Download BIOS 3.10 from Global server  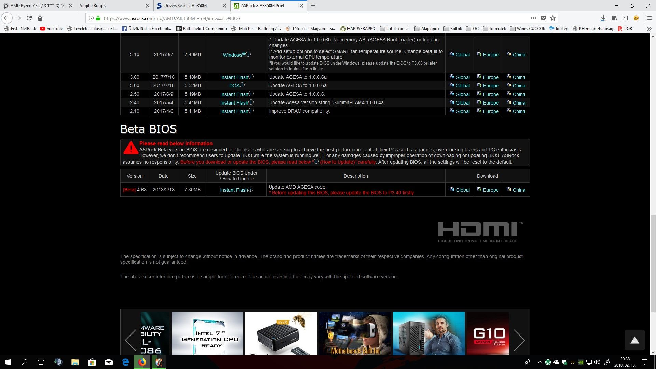tap(460, 54)
